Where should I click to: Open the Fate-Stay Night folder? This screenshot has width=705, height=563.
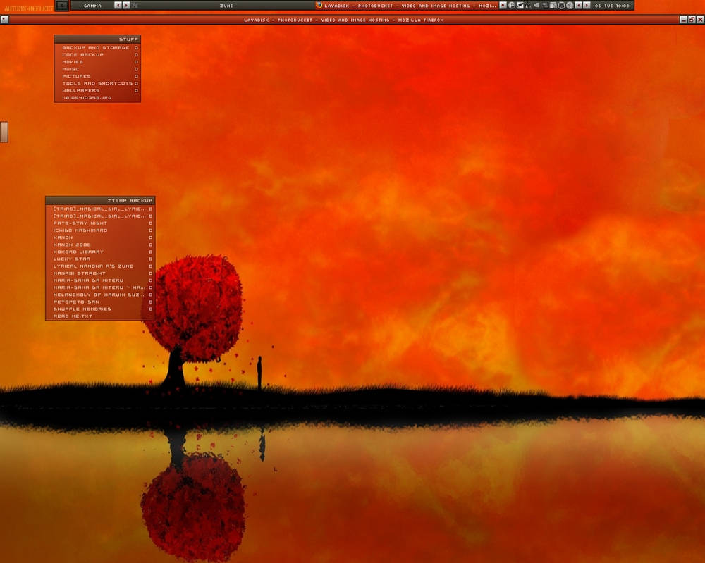tap(100, 223)
